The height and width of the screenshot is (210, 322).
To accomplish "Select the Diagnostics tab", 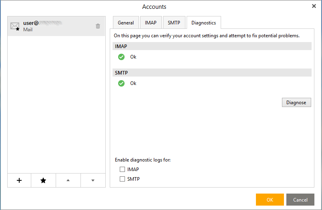I will tap(203, 23).
